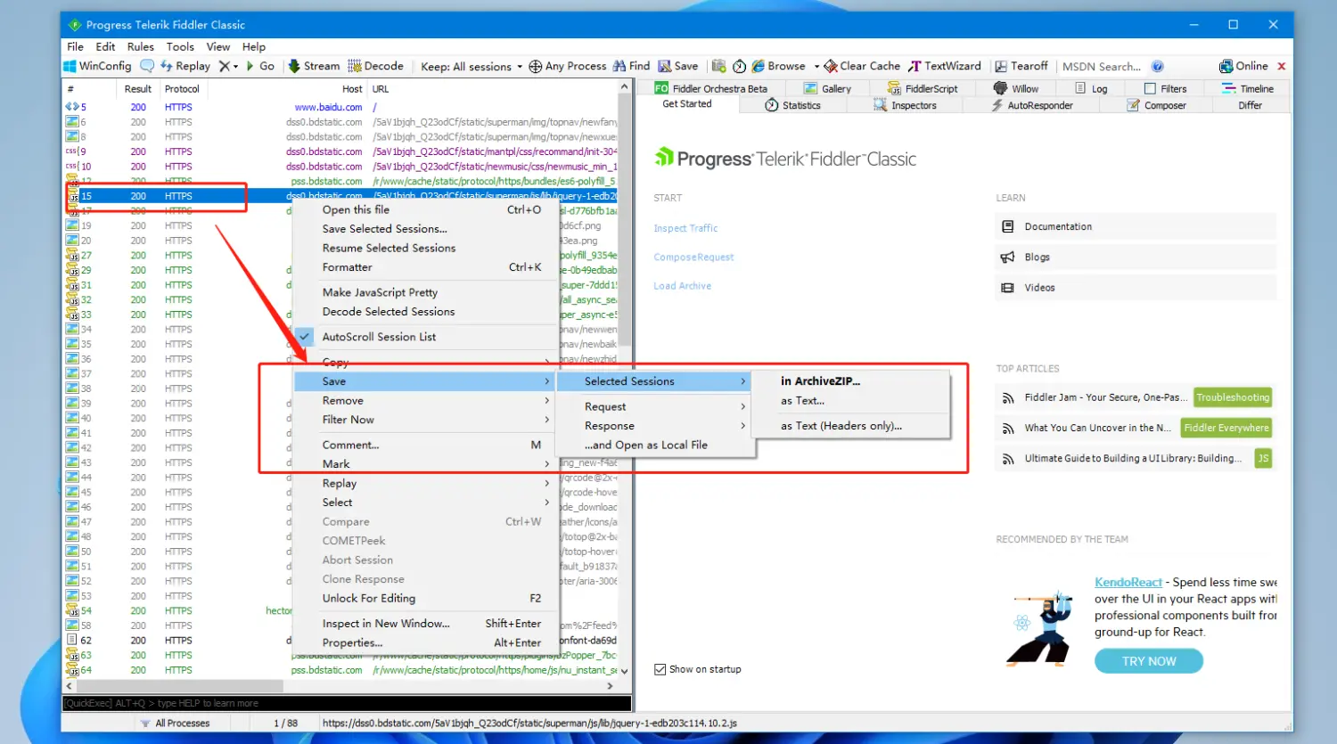Screen dimensions: 1337x744
Task: Click the Browse toolbar button
Action: click(778, 66)
